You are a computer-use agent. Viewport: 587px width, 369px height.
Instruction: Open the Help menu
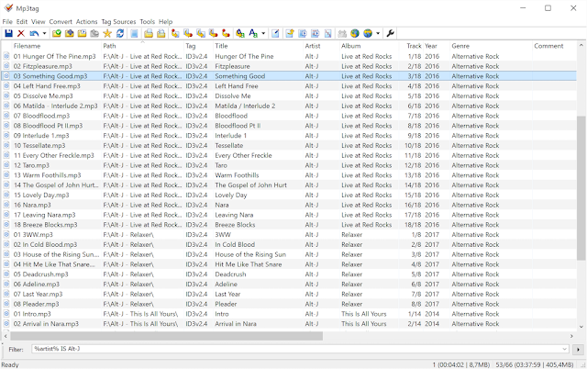pyautogui.click(x=165, y=22)
